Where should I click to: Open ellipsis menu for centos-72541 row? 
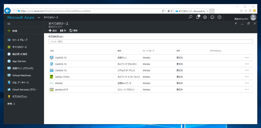(247, 77)
